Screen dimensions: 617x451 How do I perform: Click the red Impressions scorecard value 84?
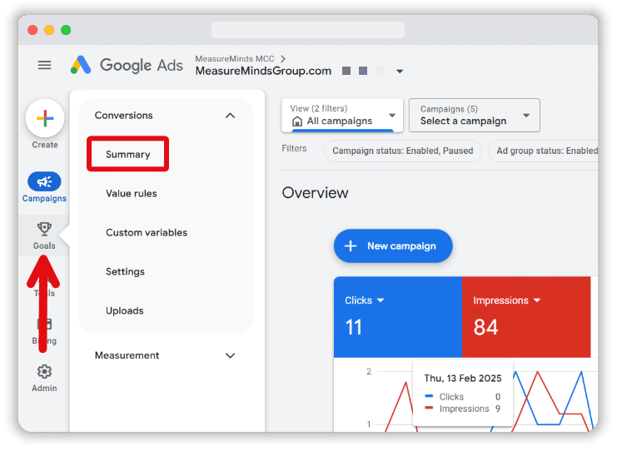pyautogui.click(x=485, y=327)
